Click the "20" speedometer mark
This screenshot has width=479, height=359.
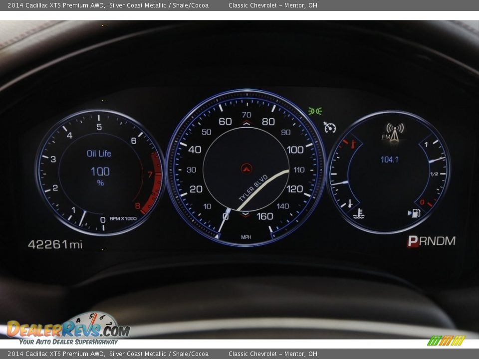pyautogui.click(x=196, y=189)
